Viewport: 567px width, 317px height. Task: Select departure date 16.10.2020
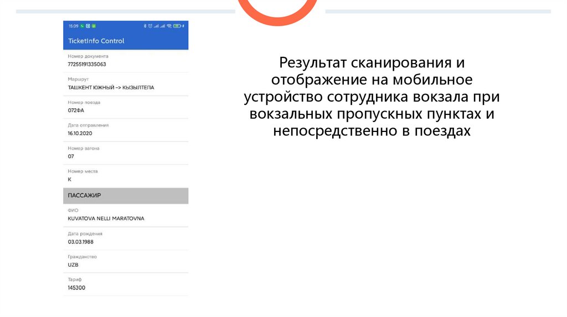pos(80,133)
